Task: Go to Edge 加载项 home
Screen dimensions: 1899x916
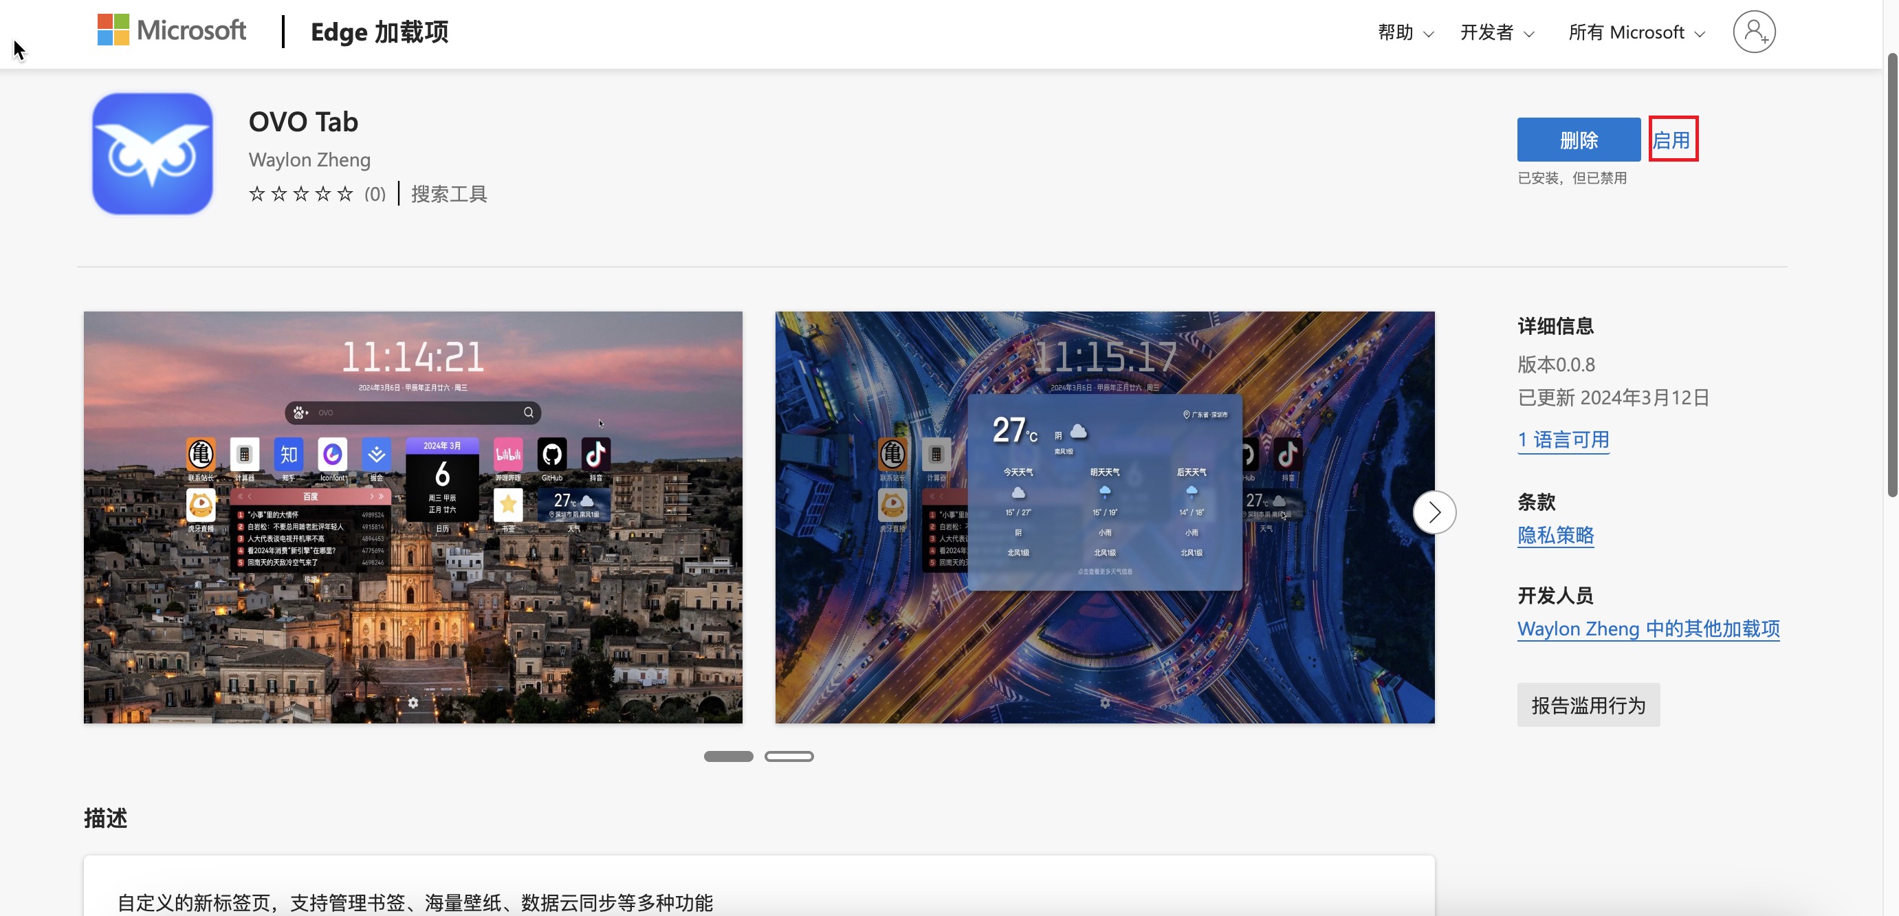Action: (379, 32)
